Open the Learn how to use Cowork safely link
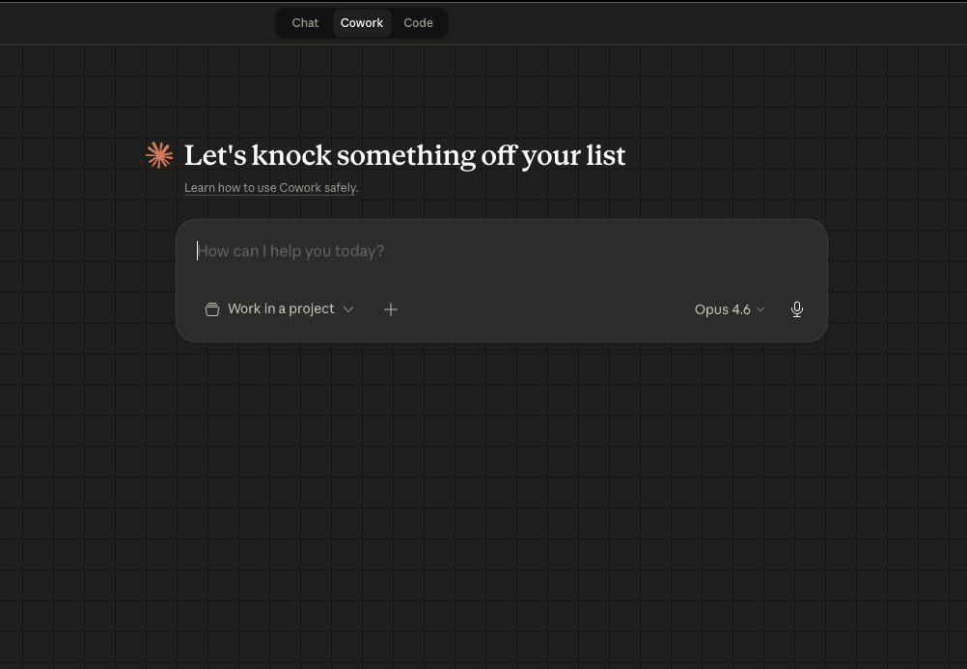Viewport: 967px width, 669px height. tap(270, 188)
